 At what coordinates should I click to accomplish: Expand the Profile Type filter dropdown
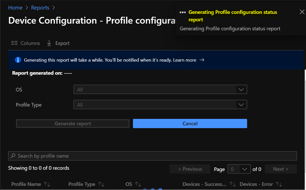pyautogui.click(x=160, y=105)
